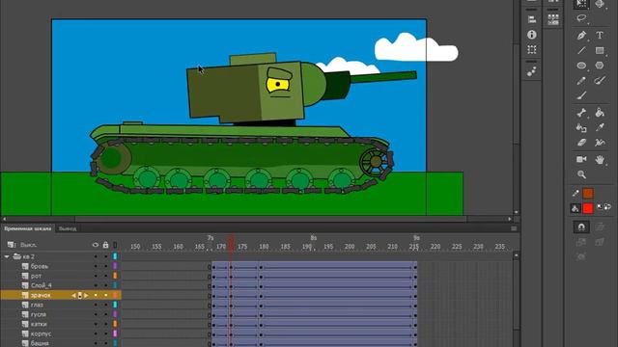Open the Align panel icon

pos(532,19)
